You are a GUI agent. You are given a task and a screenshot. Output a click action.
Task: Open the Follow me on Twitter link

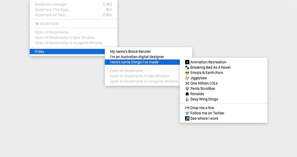coord(207,113)
